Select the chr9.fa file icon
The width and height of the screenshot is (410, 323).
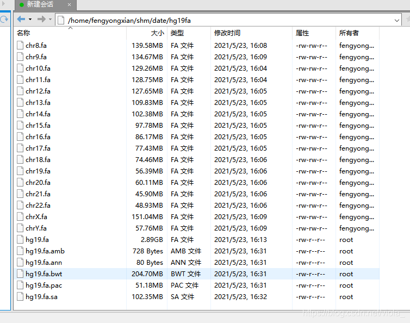pos(20,57)
